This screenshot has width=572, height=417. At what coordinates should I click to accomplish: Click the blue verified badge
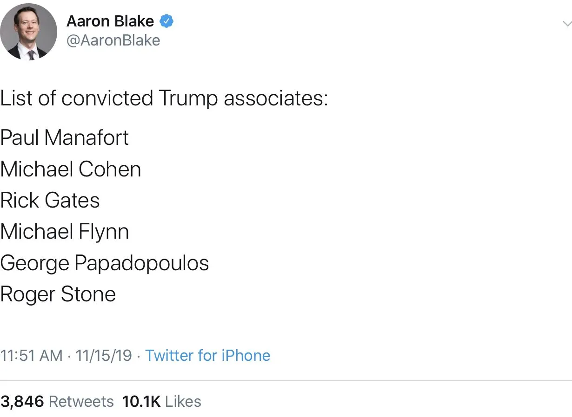tap(166, 21)
